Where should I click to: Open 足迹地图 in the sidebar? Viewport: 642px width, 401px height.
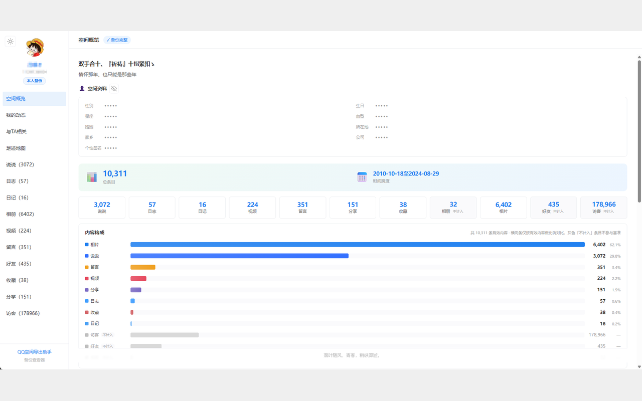[x=34, y=148]
